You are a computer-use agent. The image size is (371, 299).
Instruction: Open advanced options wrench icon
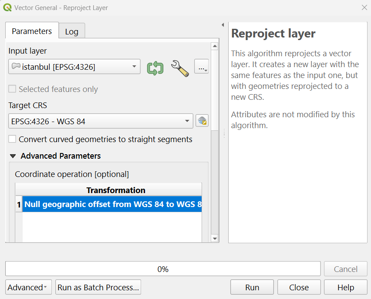[x=179, y=68]
